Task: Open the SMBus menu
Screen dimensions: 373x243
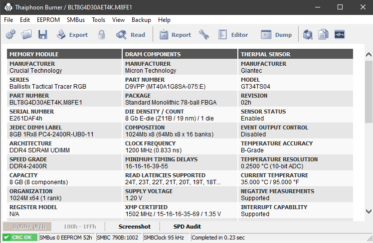Action: (x=76, y=20)
